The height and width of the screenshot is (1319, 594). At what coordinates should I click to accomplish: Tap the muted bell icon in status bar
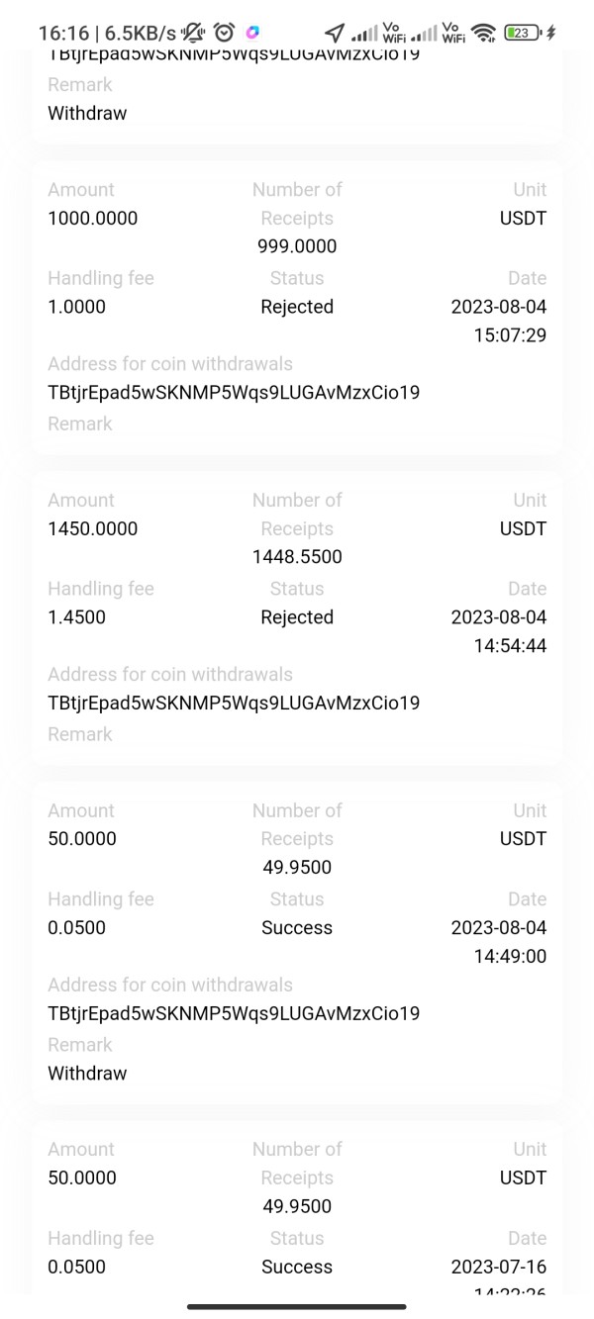click(x=192, y=33)
